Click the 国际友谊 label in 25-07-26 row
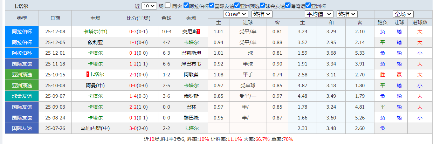 [22, 129]
